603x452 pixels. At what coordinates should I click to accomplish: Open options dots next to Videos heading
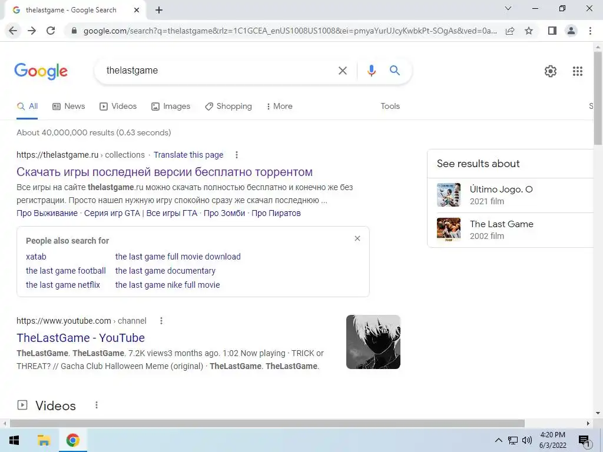click(97, 405)
